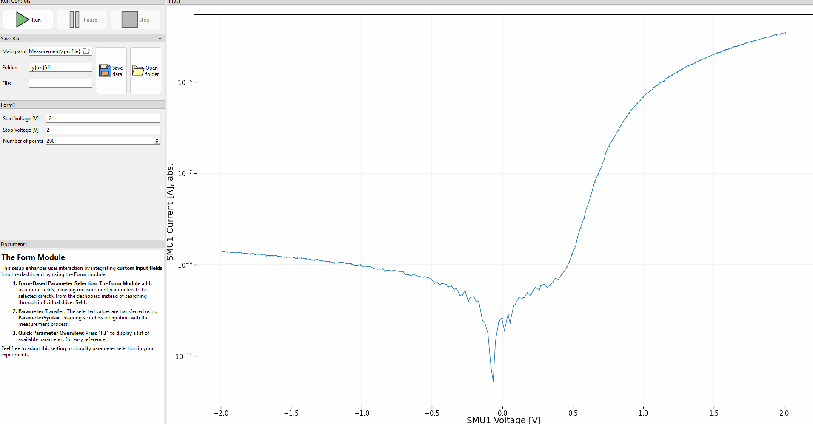Open the measurement folder with Open folder
Screen dimensions: 813x424
coord(145,71)
